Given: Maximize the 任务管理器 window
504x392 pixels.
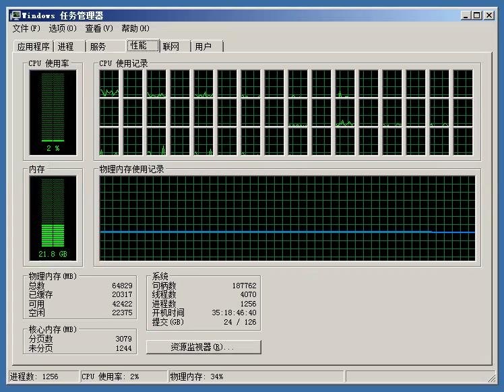Looking at the screenshot, I should (x=476, y=15).
